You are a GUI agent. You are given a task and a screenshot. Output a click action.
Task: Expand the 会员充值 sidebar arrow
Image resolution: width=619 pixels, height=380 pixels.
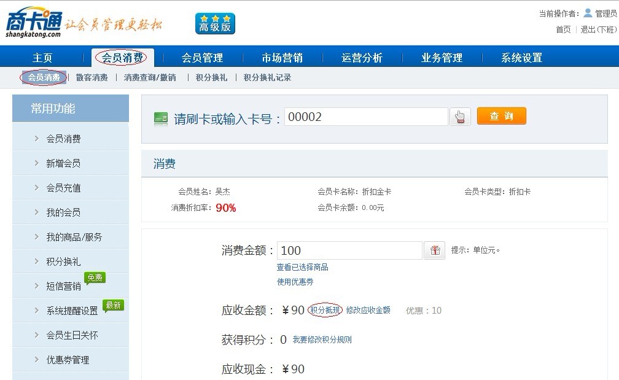[37, 188]
